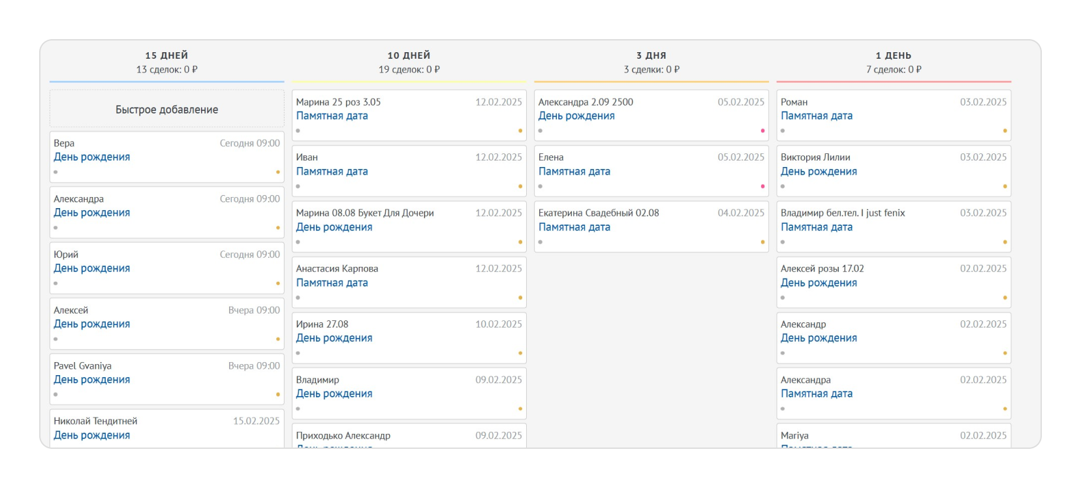The width and height of the screenshot is (1081, 488).
Task: Click the gray dot on Виктория Лилии's card
Action: (x=783, y=187)
